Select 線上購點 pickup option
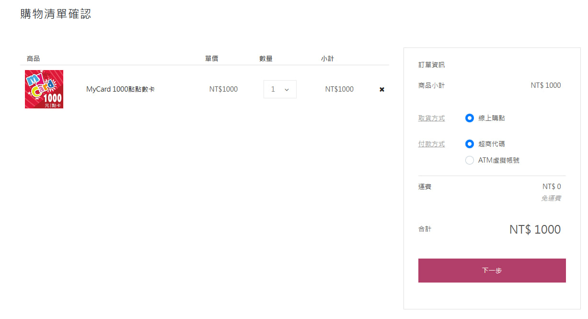The height and width of the screenshot is (319, 588). (470, 118)
